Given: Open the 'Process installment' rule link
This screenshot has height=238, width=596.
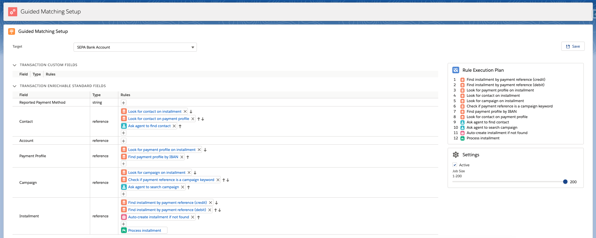Looking at the screenshot, I should tap(144, 230).
